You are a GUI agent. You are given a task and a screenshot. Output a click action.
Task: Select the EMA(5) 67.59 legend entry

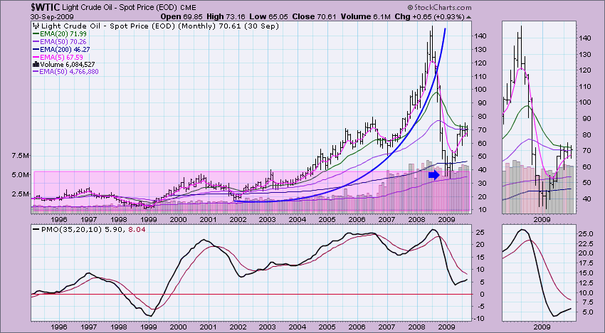pos(61,57)
